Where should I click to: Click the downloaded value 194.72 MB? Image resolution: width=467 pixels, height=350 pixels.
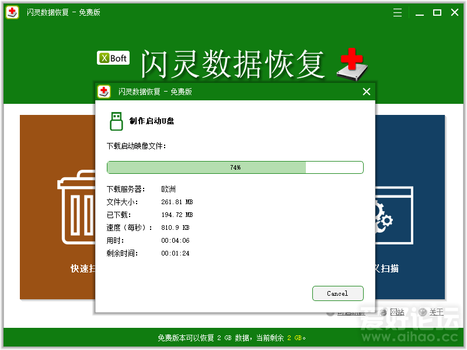tap(177, 215)
